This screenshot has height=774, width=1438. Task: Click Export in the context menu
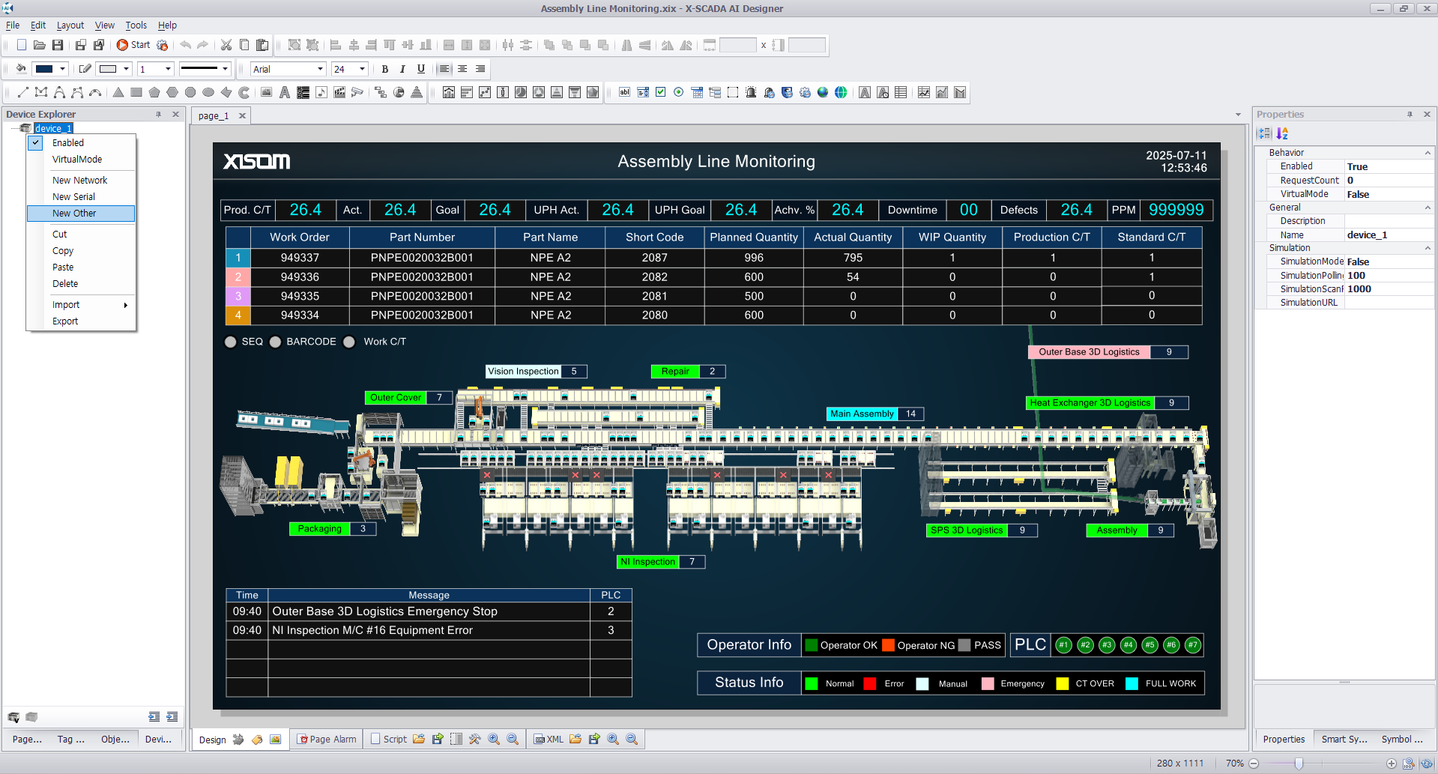[81, 321]
